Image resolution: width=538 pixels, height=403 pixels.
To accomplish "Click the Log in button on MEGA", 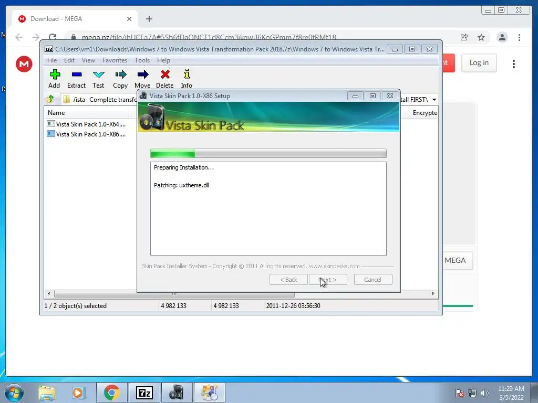I will pos(479,63).
